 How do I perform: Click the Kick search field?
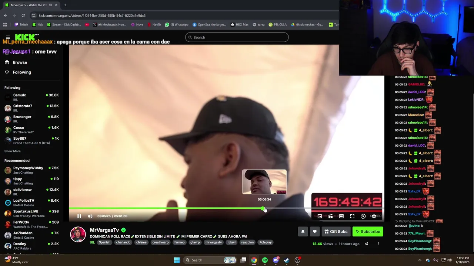click(237, 37)
